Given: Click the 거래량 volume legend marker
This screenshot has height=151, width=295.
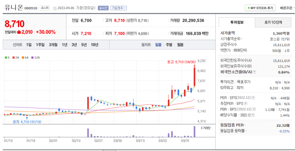Looking at the screenshot, I should 202,128.
